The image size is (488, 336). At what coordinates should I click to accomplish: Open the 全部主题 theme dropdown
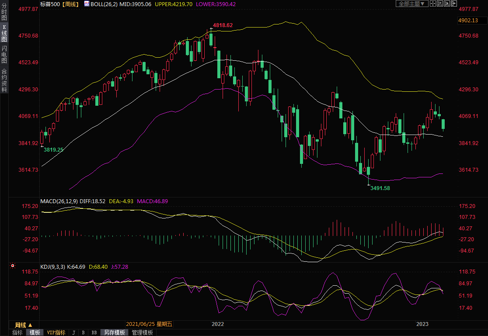point(411,3)
